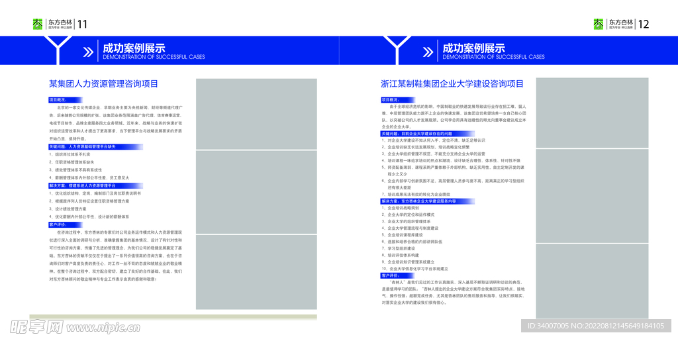Click the line 4、优化薪酬内外部公平性
This screenshot has height=339, width=678.
pyautogui.click(x=89, y=217)
